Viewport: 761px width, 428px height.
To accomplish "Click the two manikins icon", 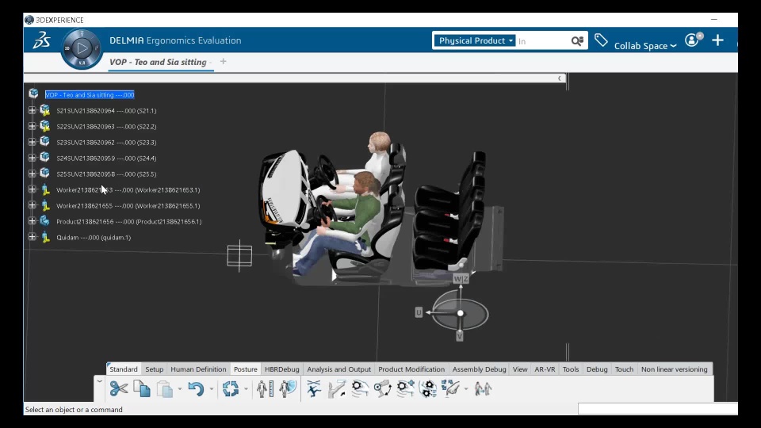I will pos(483,388).
